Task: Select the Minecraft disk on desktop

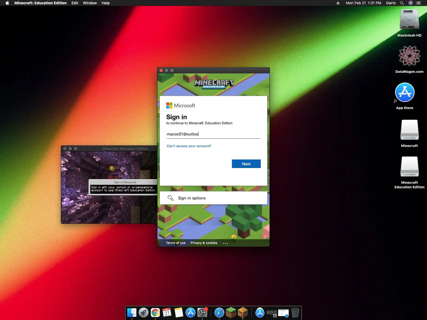Action: [409, 130]
